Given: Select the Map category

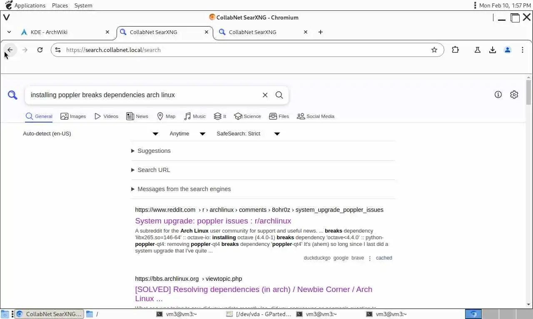Looking at the screenshot, I should tap(166, 116).
